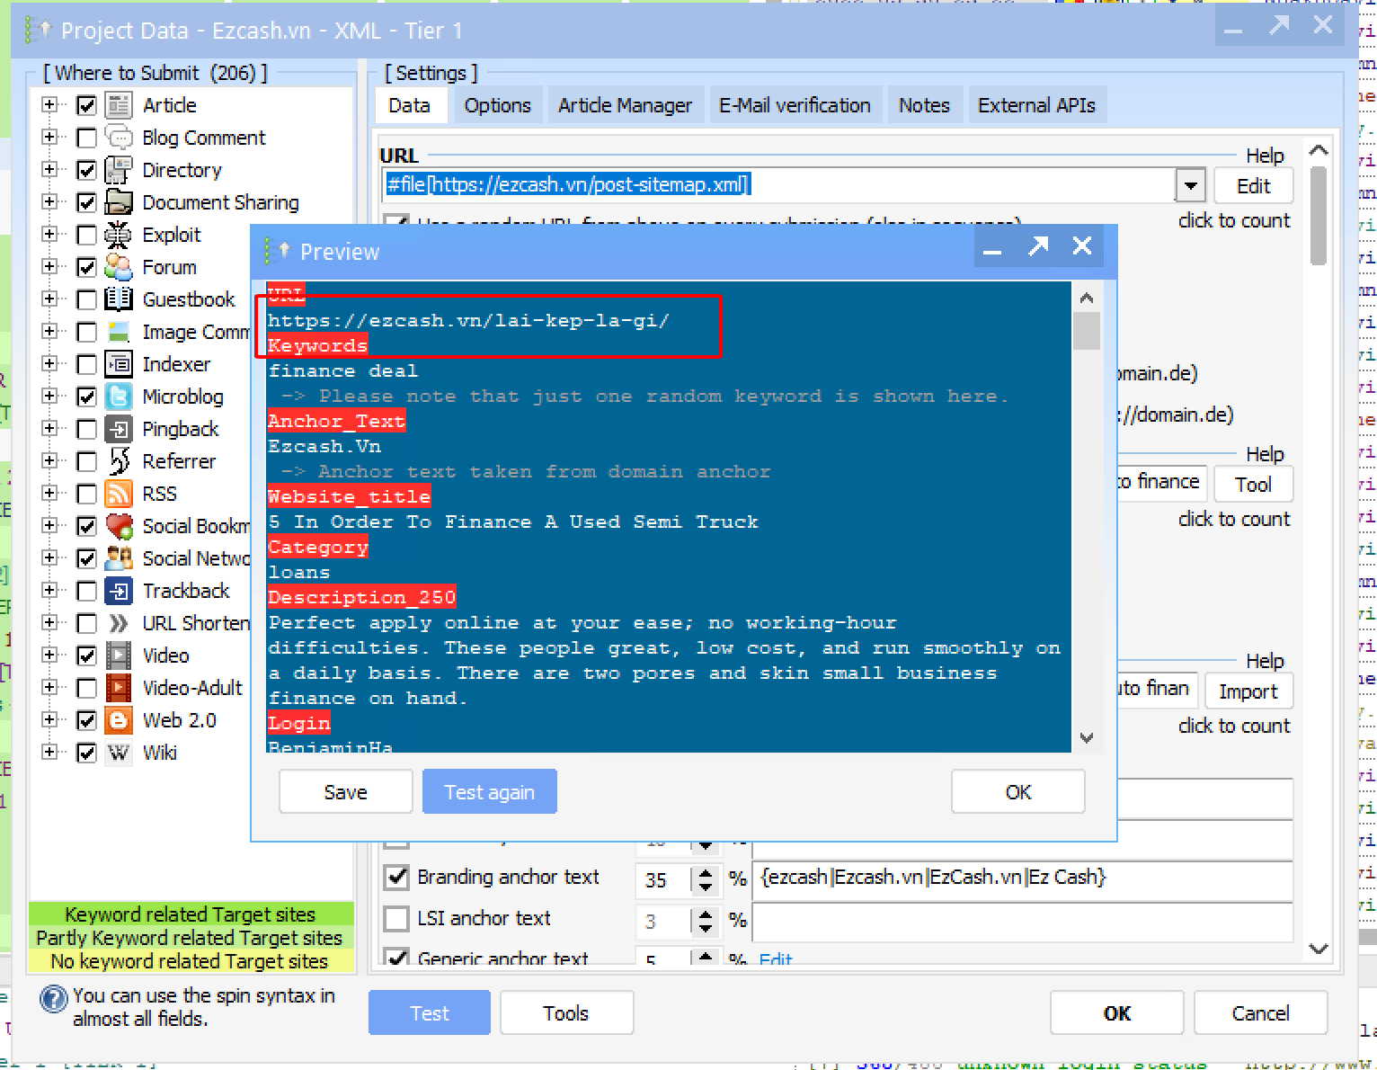Select the Guestbook book icon
Viewport: 1377px width, 1070px height.
pos(119,299)
